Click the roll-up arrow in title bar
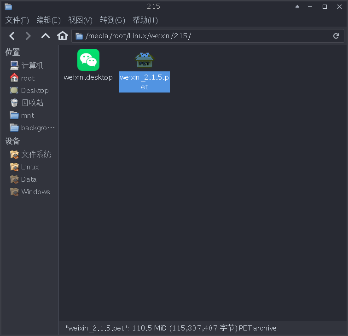 (297, 7)
